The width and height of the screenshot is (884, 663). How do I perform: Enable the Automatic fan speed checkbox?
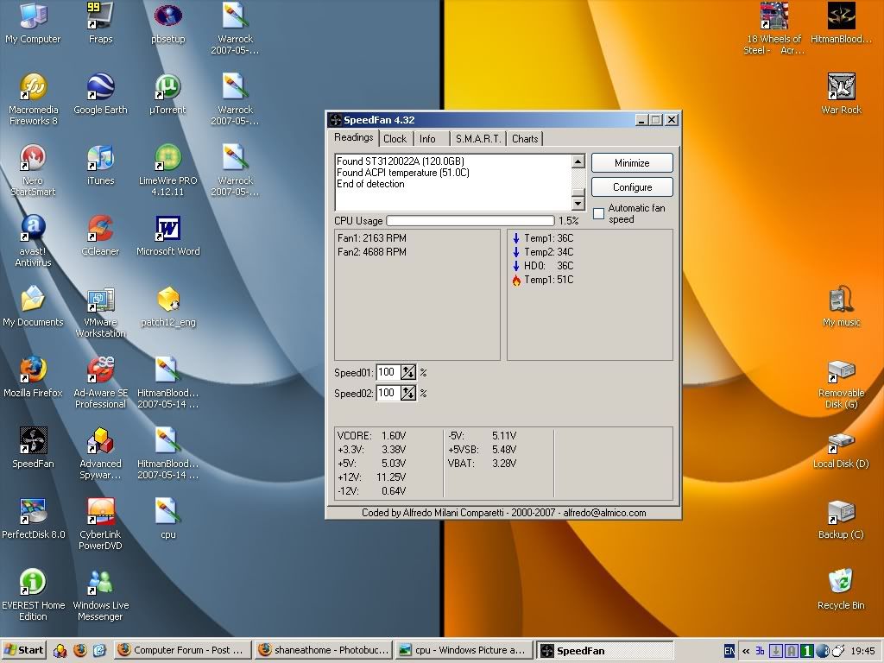pyautogui.click(x=599, y=213)
